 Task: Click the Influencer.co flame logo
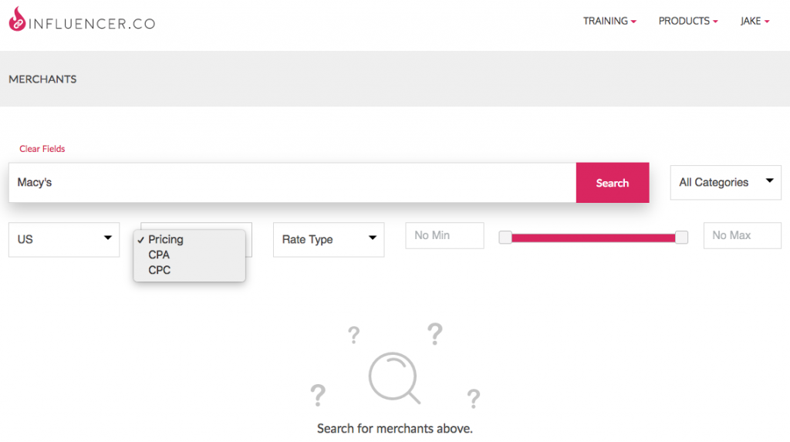(x=17, y=19)
